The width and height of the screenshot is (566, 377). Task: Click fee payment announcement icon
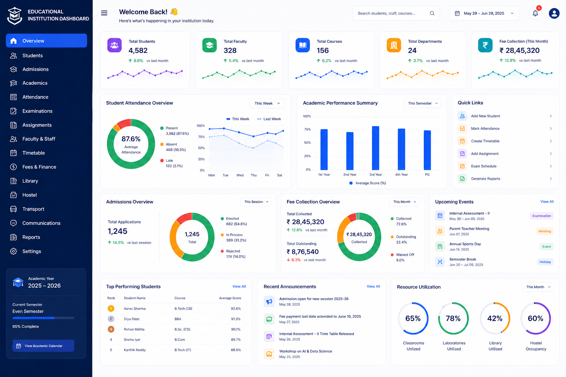269,319
